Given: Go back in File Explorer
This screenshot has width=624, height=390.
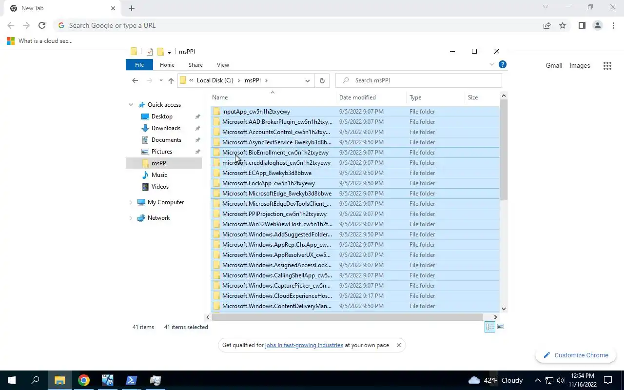Looking at the screenshot, I should [x=135, y=80].
